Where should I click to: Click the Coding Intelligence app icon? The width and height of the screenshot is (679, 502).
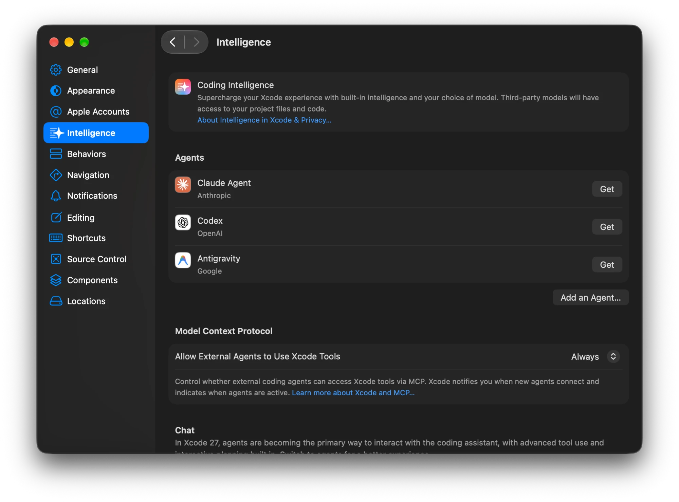(183, 87)
